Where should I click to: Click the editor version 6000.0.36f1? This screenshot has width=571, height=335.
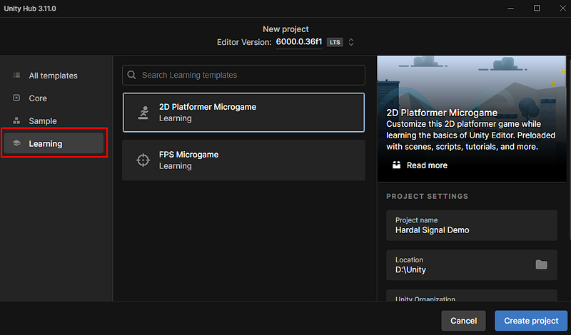pyautogui.click(x=299, y=42)
